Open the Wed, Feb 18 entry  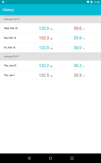click(51, 28)
